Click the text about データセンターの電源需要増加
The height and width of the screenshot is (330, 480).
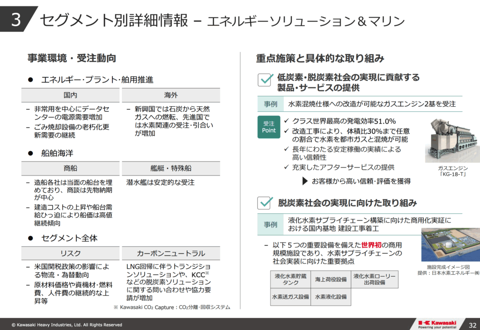(x=72, y=113)
